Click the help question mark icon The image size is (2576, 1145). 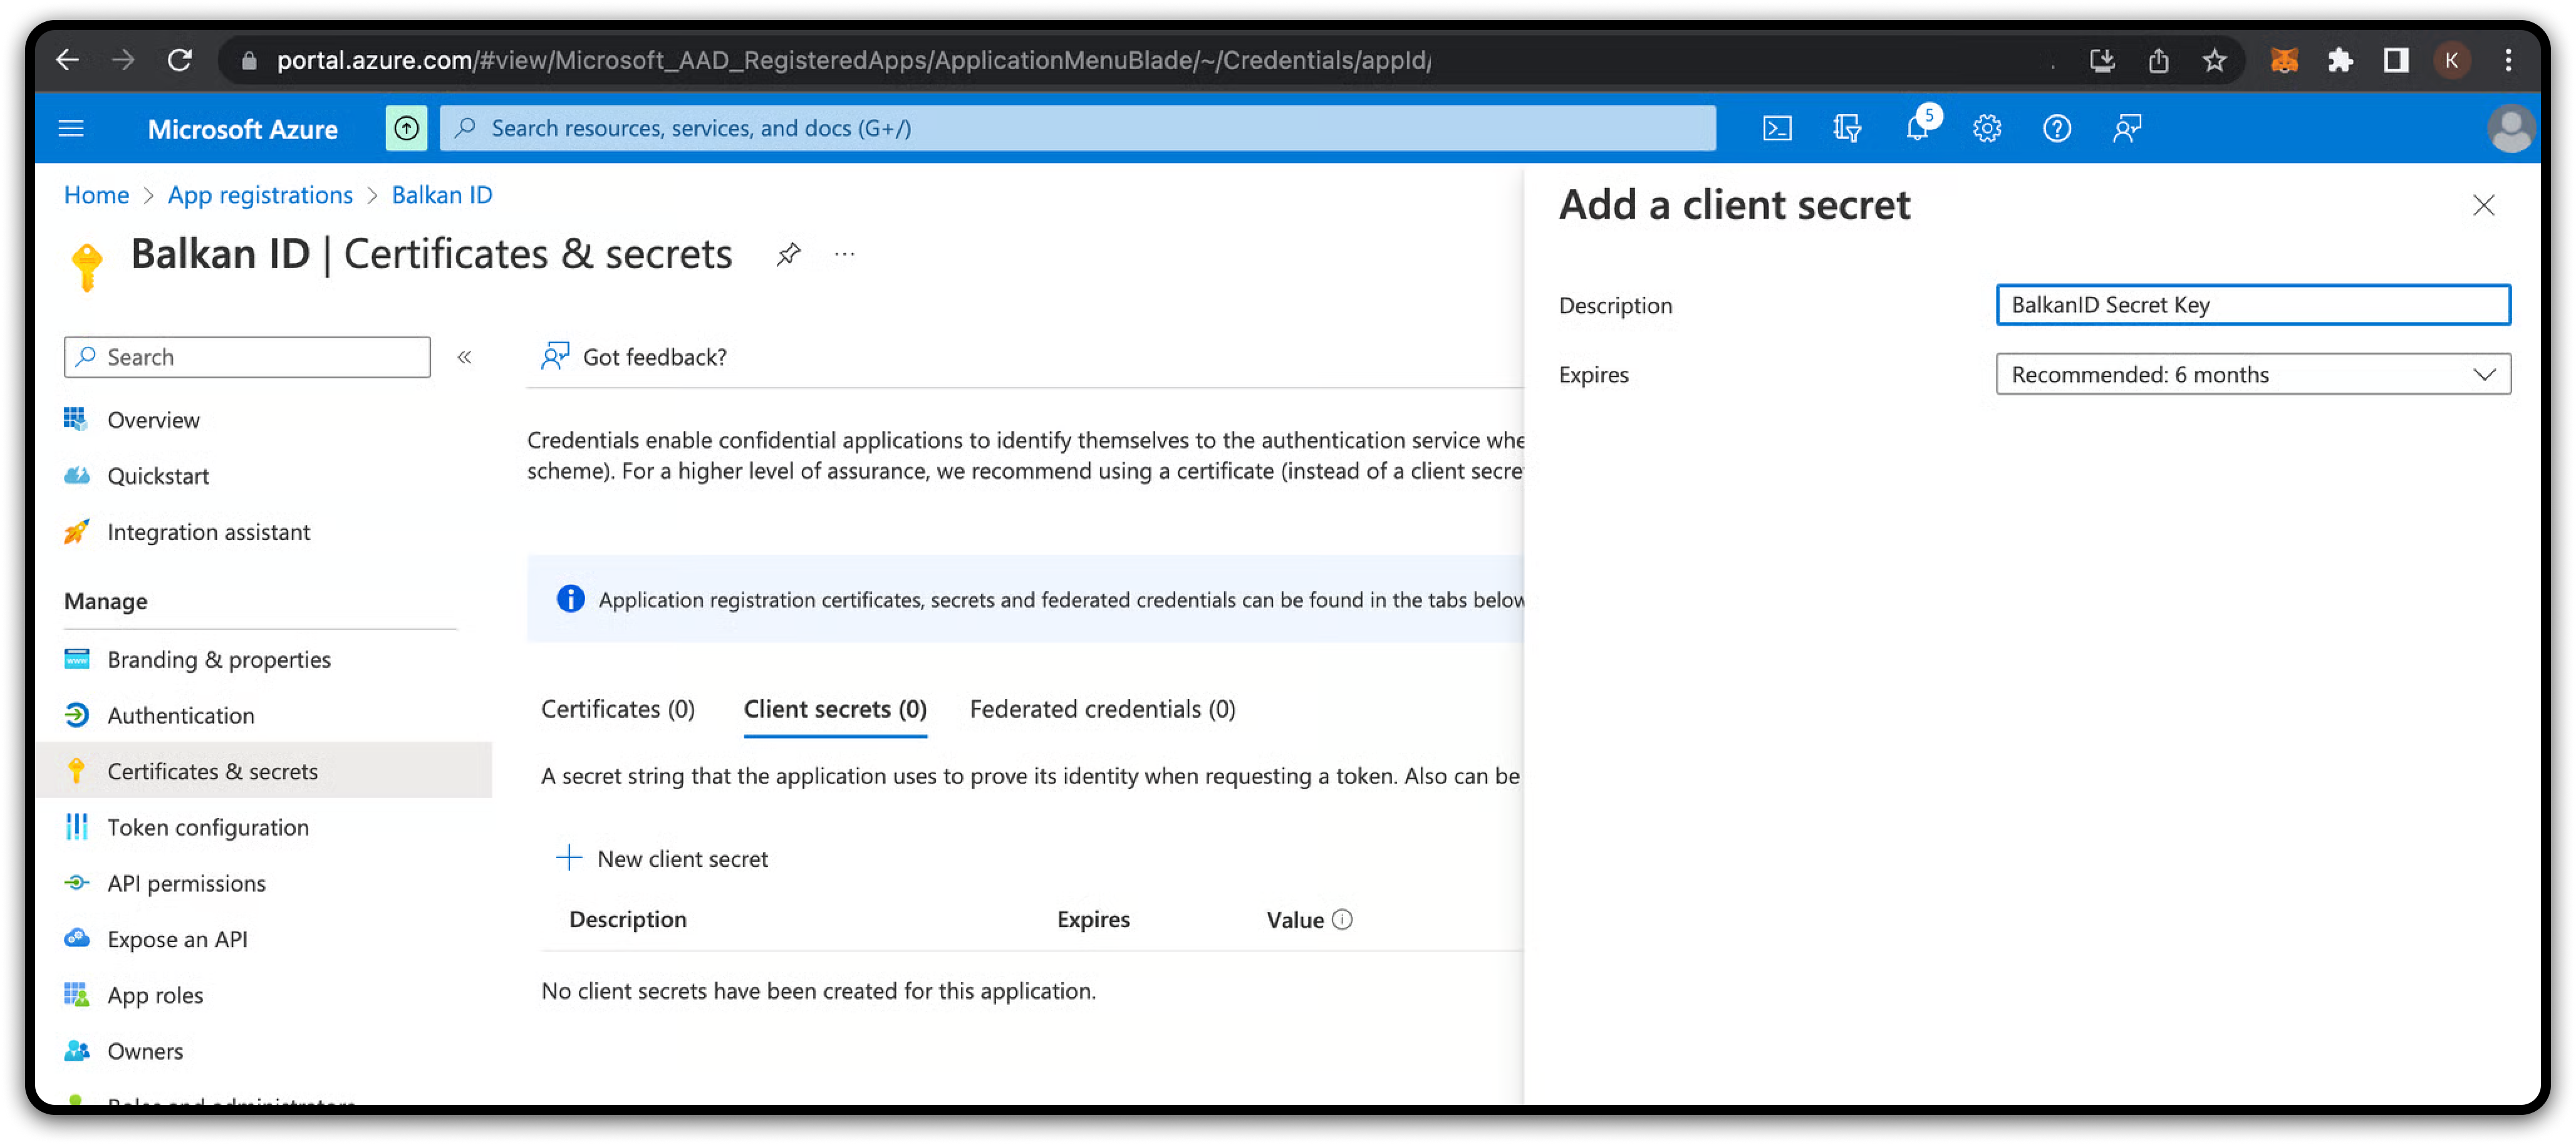[x=2056, y=128]
